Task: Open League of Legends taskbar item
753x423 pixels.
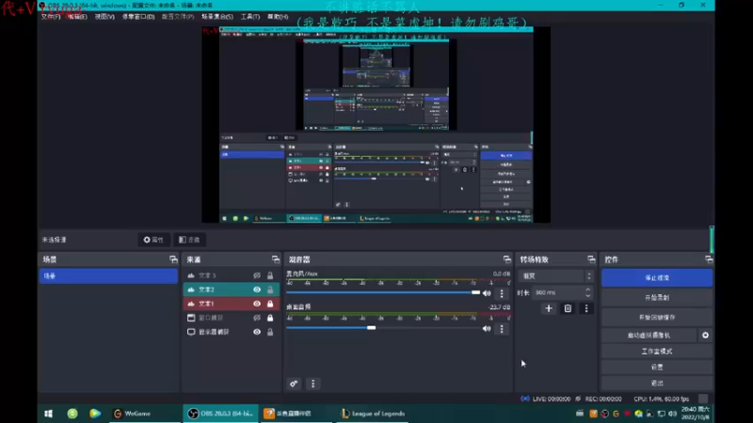Action: 373,414
